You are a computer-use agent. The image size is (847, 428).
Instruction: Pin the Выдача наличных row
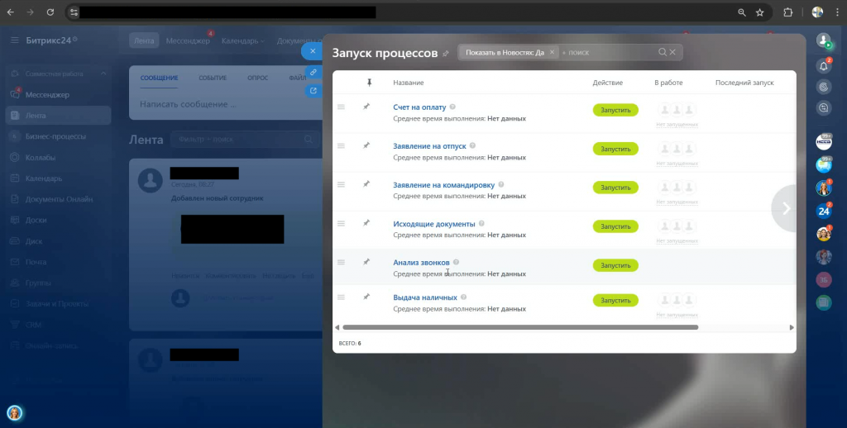366,297
